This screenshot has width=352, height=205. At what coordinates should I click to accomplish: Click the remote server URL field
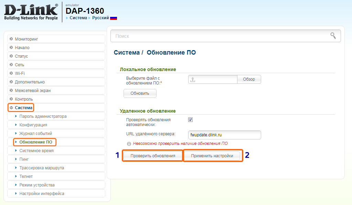pos(225,135)
